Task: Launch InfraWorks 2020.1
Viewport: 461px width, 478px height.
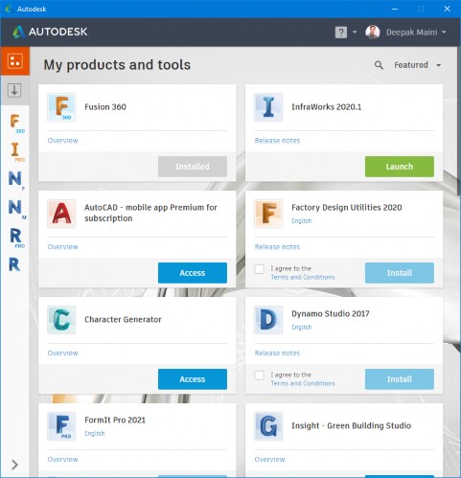Action: click(400, 167)
